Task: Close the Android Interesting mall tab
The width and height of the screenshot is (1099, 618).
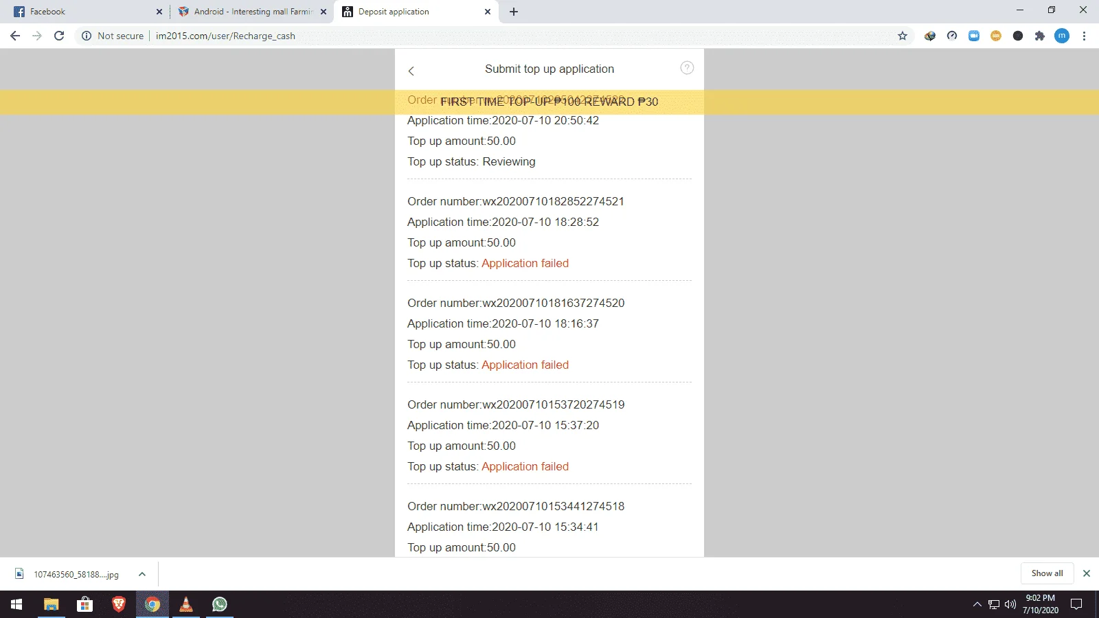Action: (x=324, y=12)
